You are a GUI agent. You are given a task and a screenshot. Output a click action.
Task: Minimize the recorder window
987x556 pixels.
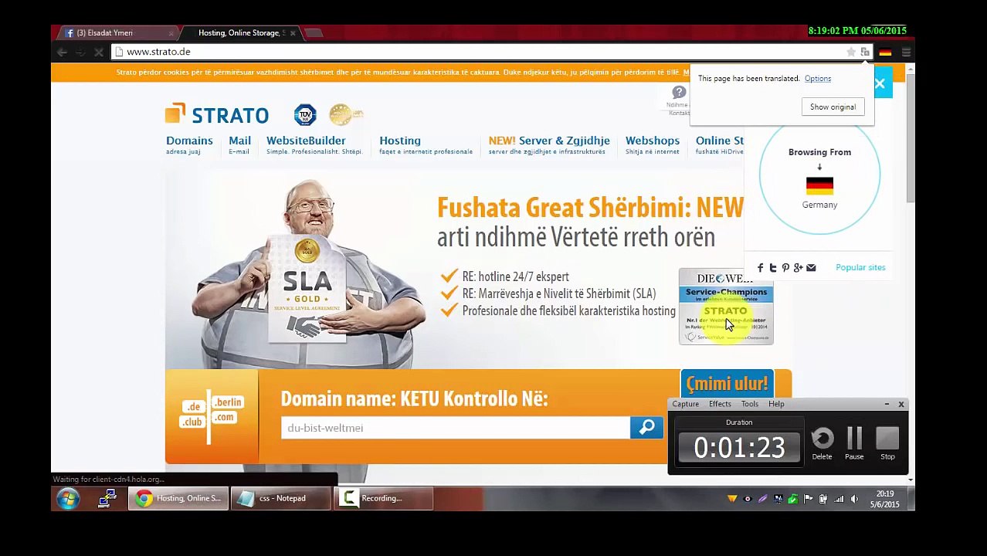click(887, 404)
